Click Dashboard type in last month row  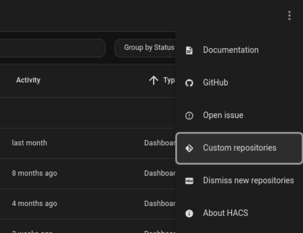click(x=160, y=143)
